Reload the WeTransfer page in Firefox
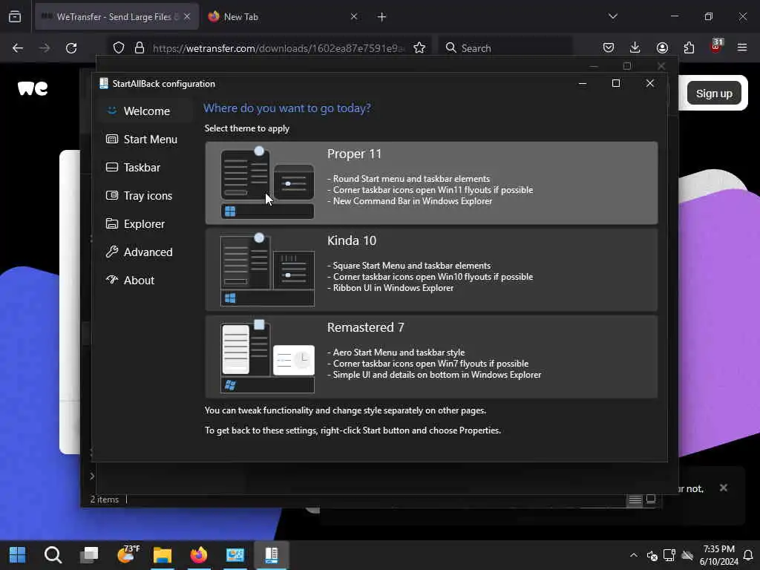The width and height of the screenshot is (760, 570). pyautogui.click(x=71, y=48)
